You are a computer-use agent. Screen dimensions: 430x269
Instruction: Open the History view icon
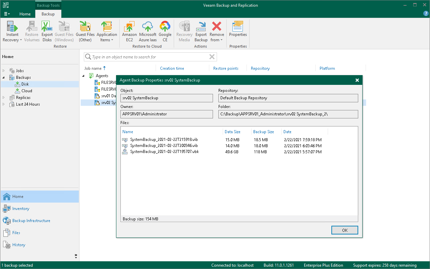point(7,245)
